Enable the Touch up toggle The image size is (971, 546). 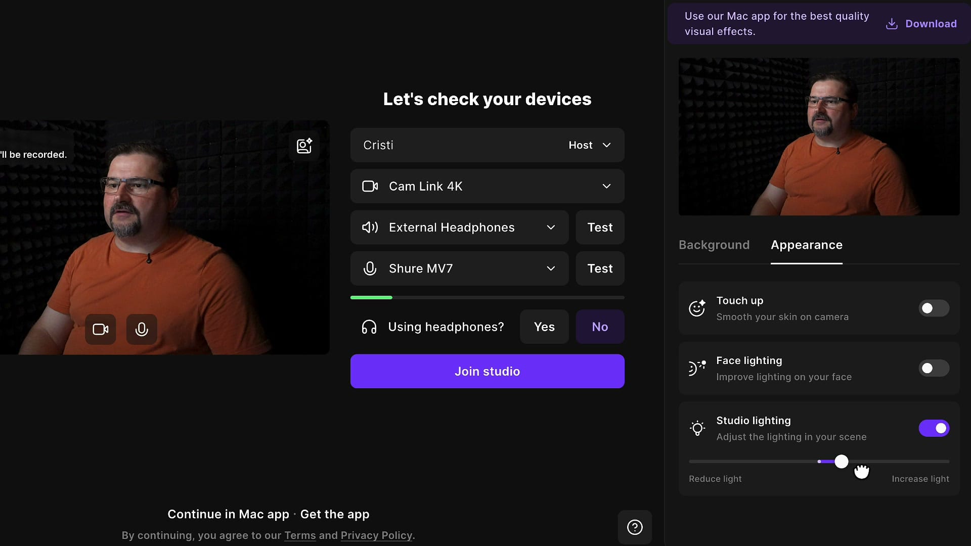934,308
